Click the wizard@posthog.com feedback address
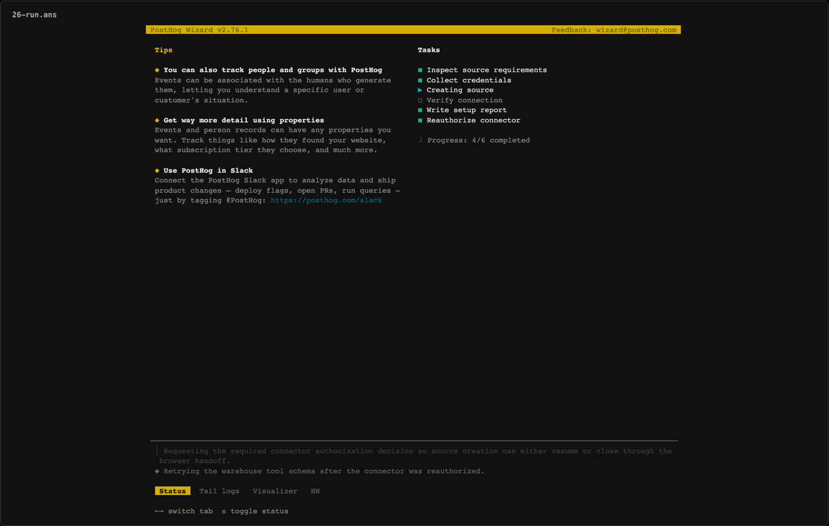The width and height of the screenshot is (829, 526). click(x=636, y=30)
